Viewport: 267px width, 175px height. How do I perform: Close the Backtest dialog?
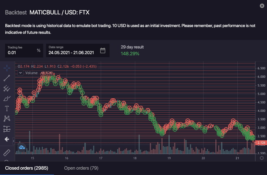click(262, 6)
